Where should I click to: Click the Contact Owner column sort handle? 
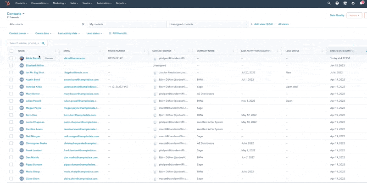point(189,51)
